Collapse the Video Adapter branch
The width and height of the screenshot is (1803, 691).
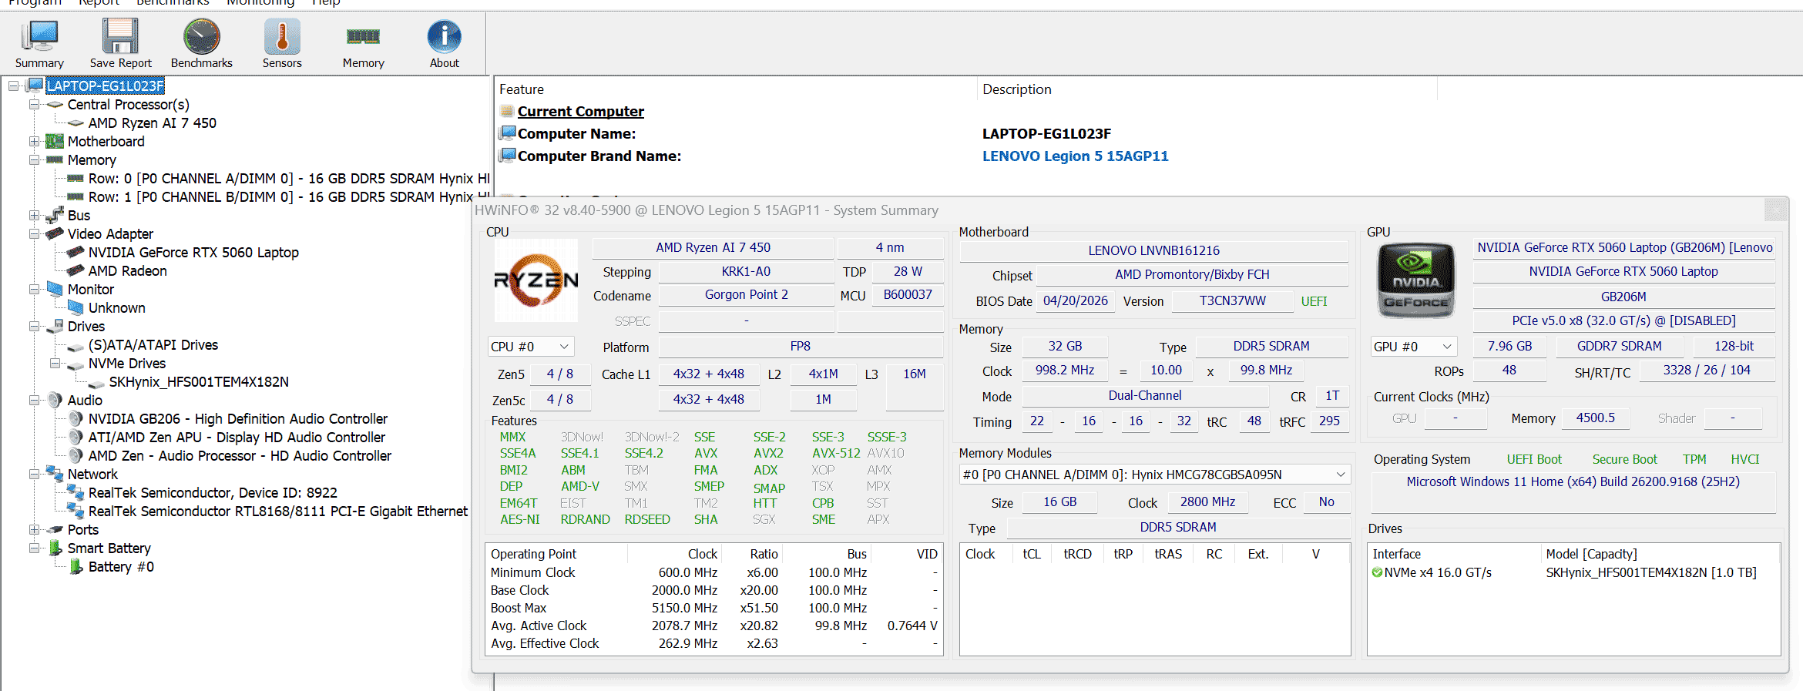[34, 233]
